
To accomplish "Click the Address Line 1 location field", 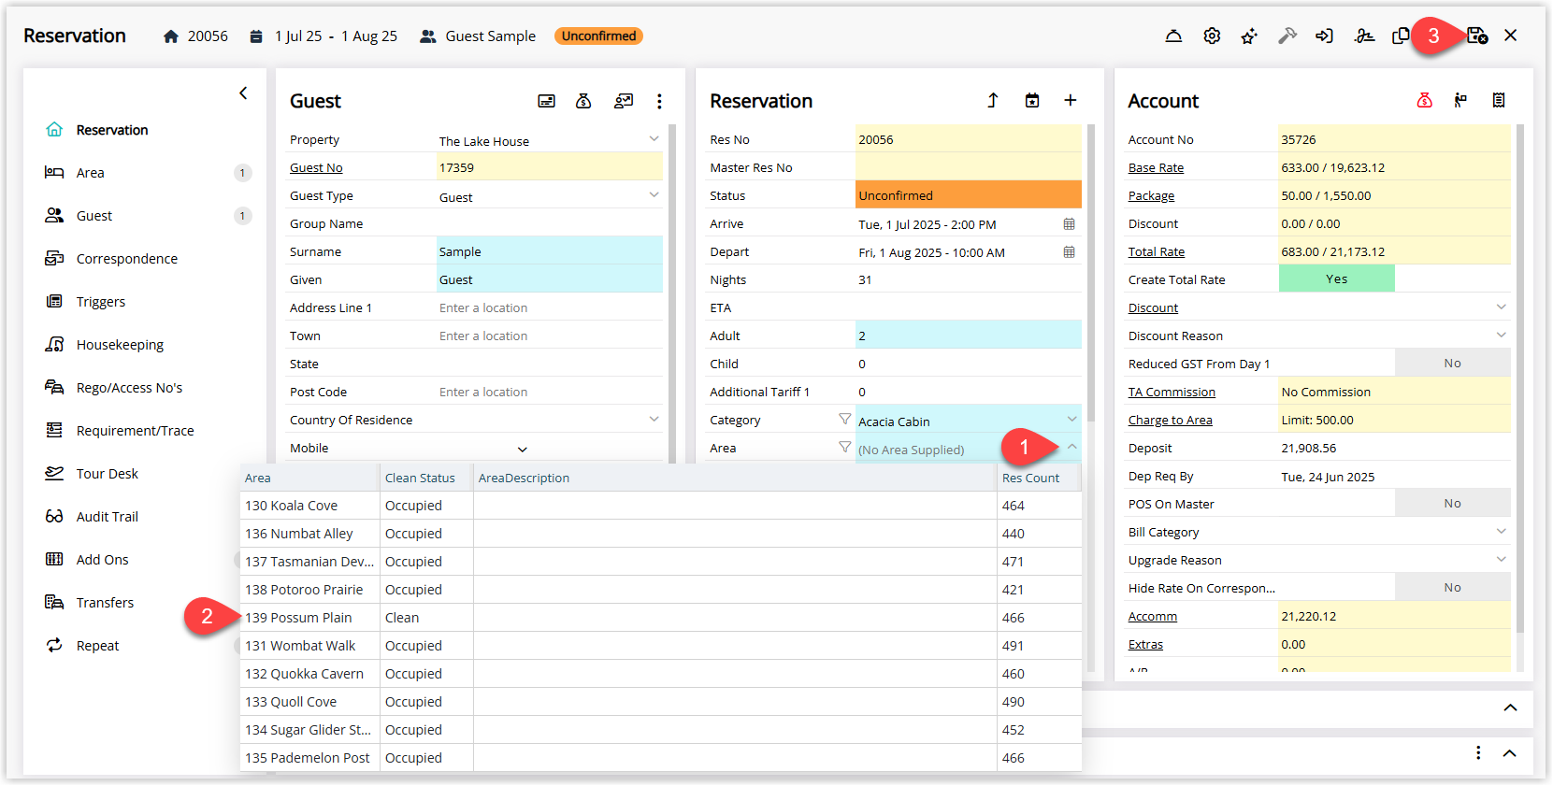I will pos(550,307).
